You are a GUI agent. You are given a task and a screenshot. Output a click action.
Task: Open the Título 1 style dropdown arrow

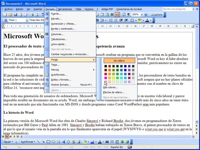[x=27, y=20]
